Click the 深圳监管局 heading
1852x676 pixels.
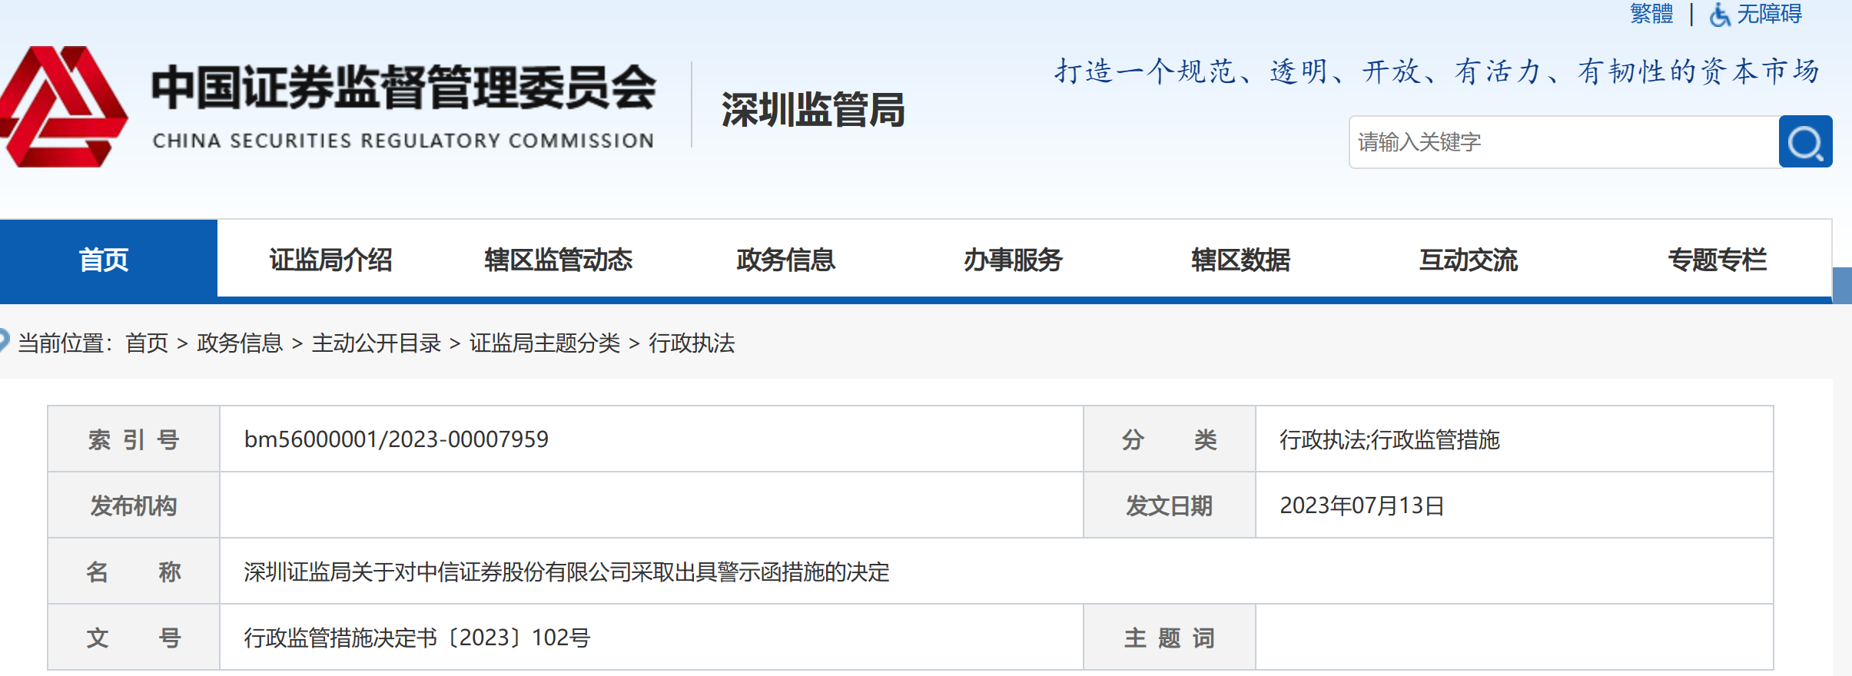coord(813,109)
